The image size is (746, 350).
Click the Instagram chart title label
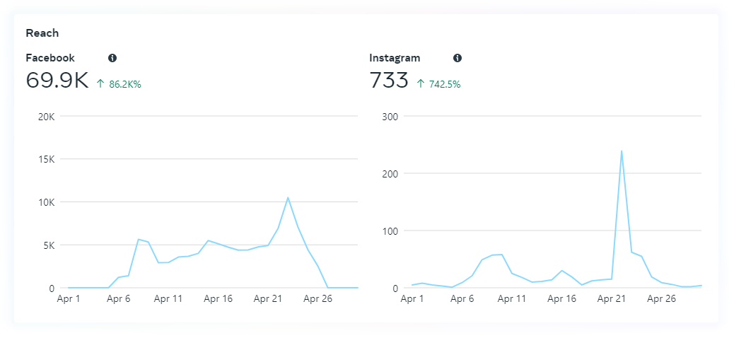click(395, 58)
